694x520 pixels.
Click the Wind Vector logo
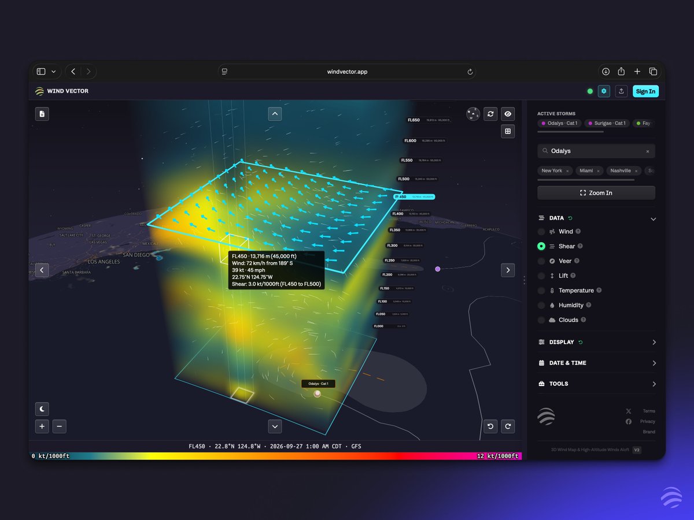tap(61, 91)
